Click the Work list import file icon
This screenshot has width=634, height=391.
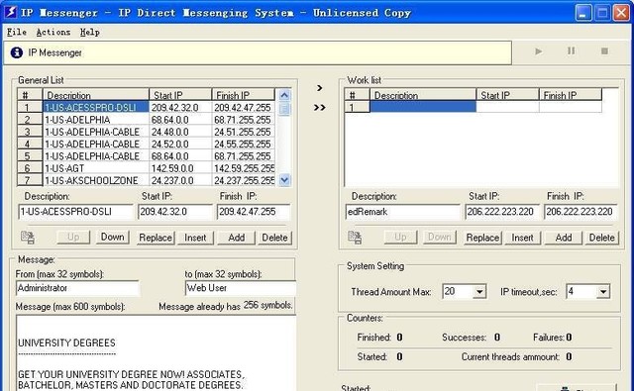tap(355, 238)
